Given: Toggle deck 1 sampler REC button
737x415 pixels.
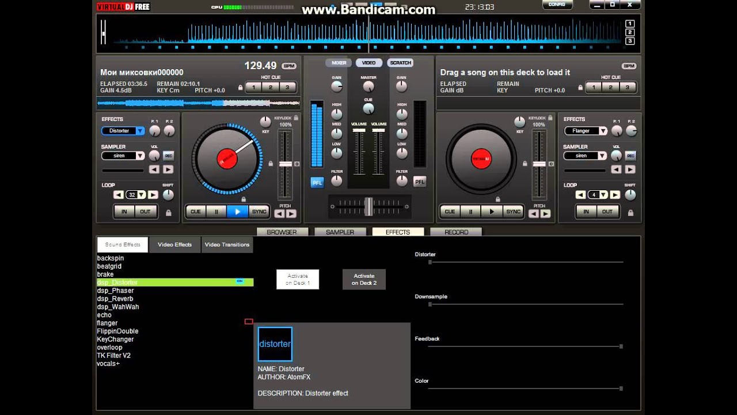Looking at the screenshot, I should pos(168,156).
